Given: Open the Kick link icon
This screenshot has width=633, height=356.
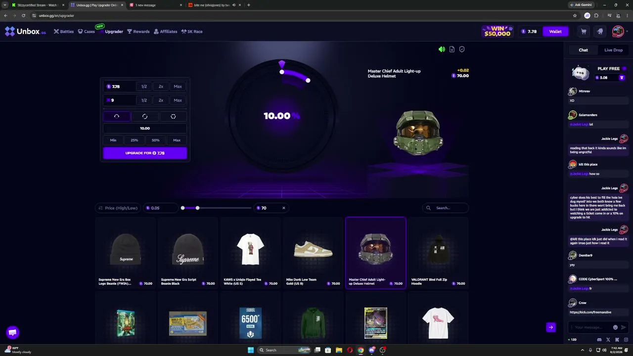Looking at the screenshot, I should pos(617,340).
